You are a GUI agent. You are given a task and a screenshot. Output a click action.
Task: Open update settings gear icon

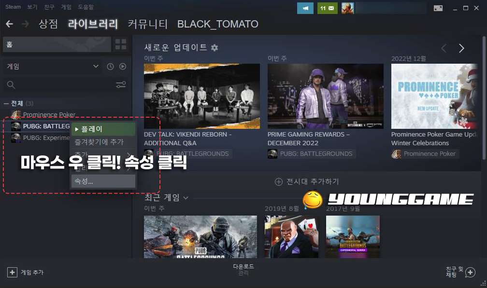[215, 48]
